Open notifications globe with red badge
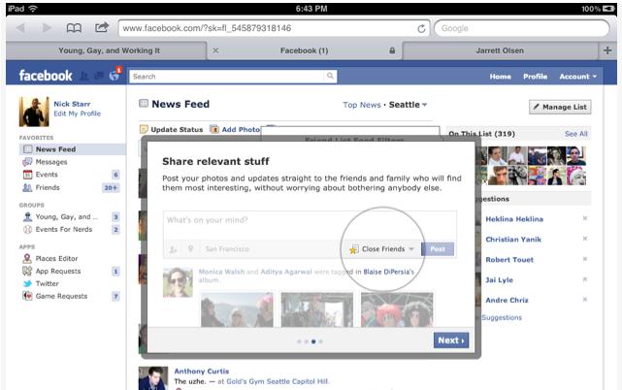Viewport: 622px width, 390px height. pyautogui.click(x=115, y=75)
